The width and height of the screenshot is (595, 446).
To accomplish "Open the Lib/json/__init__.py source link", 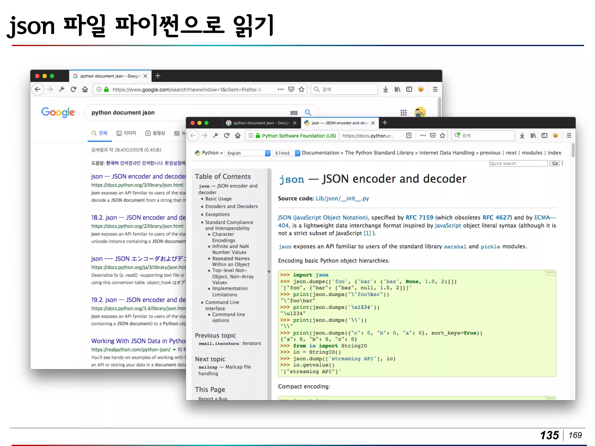I will coord(342,199).
